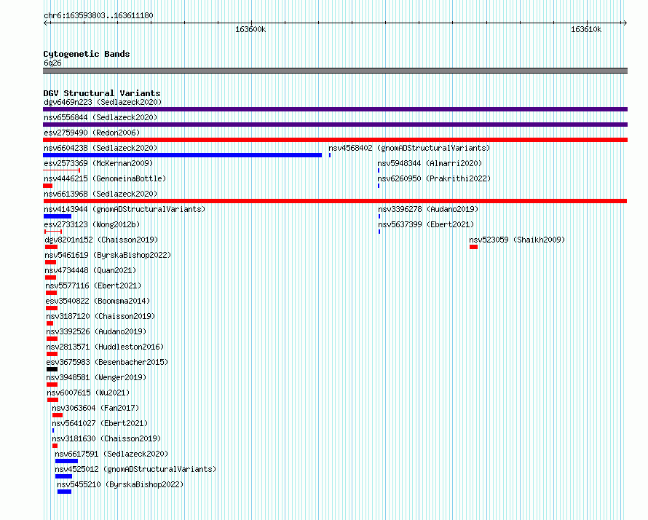The image size is (648, 520).
Task: Click the blue bar under nsv6617591
Action: coord(66,461)
